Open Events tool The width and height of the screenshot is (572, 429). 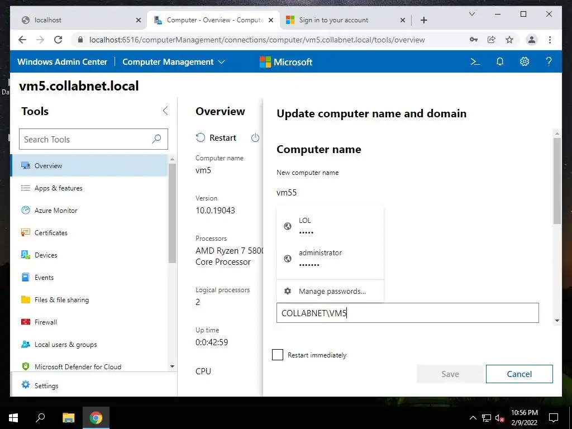pos(90,277)
